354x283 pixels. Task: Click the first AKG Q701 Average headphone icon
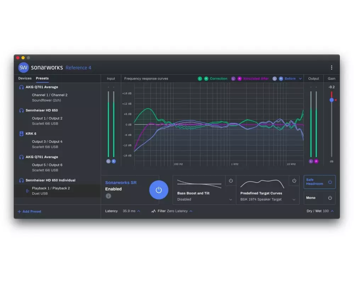click(21, 87)
